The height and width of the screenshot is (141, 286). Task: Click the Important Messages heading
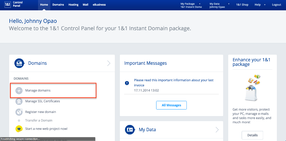pos(146,63)
